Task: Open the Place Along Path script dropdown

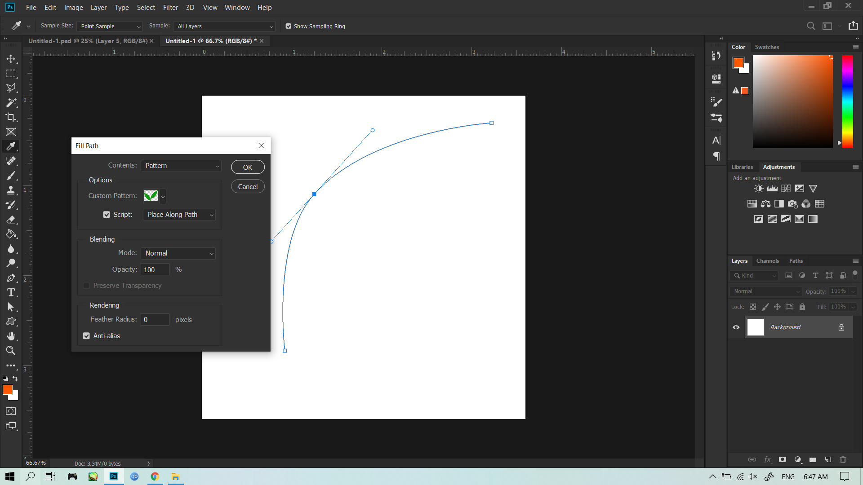Action: coord(179,215)
